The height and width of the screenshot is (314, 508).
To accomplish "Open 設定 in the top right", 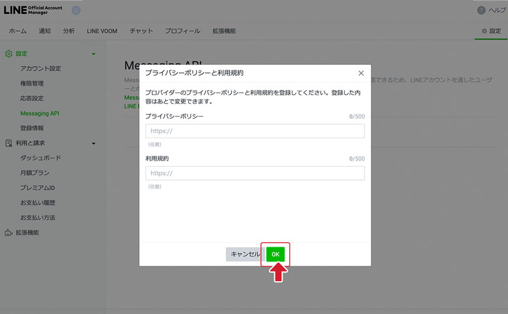I will tap(491, 31).
